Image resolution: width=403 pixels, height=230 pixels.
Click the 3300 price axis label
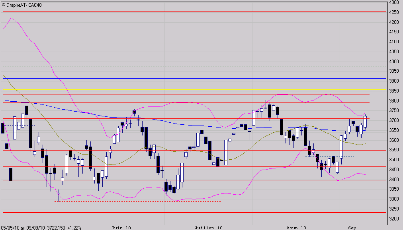pyautogui.click(x=394, y=199)
